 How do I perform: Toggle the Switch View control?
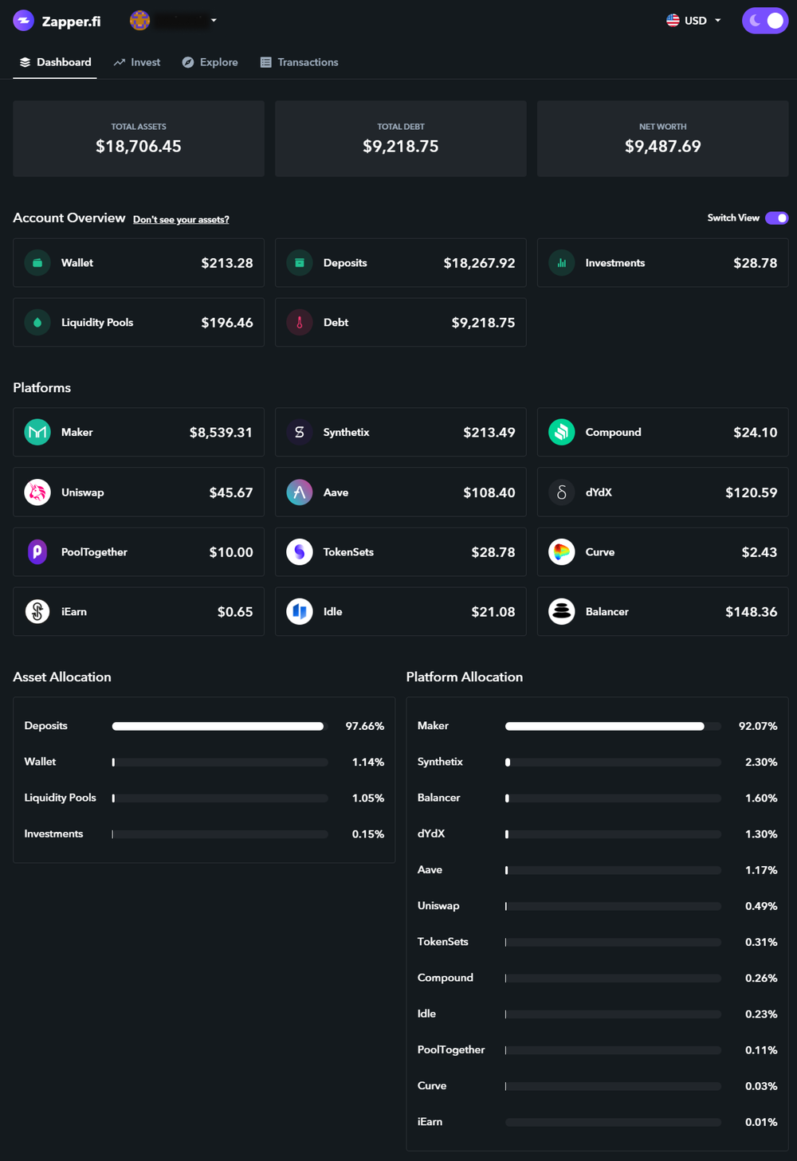click(777, 218)
